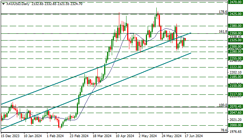Viewport: 244px width, 140px height.
Task: Select the 2070.45 Fibonacci level label
Action: (x=235, y=107)
